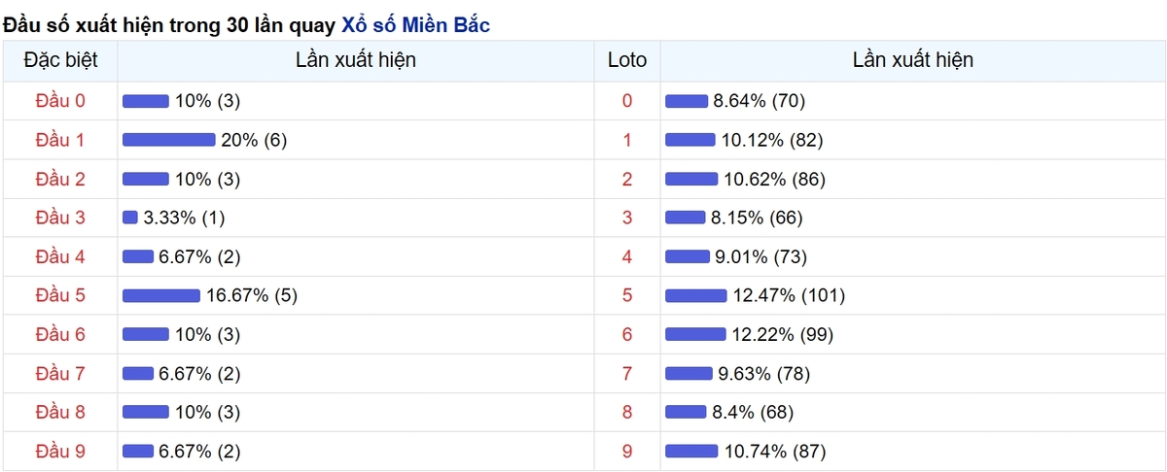1167x472 pixels.
Task: Select the Đầu 9 row label
Action: (x=60, y=451)
